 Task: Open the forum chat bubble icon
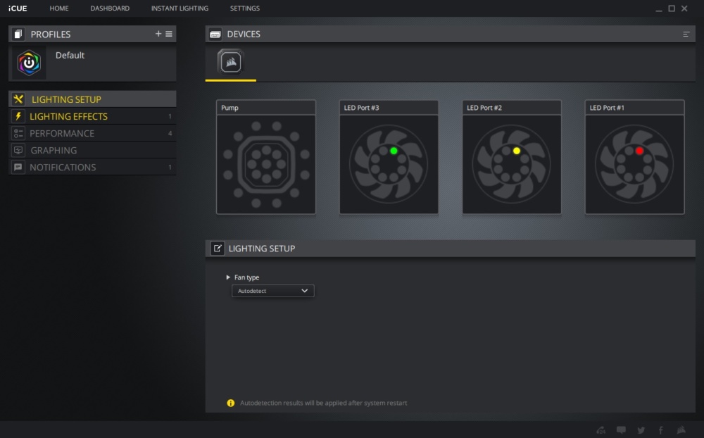tap(621, 430)
